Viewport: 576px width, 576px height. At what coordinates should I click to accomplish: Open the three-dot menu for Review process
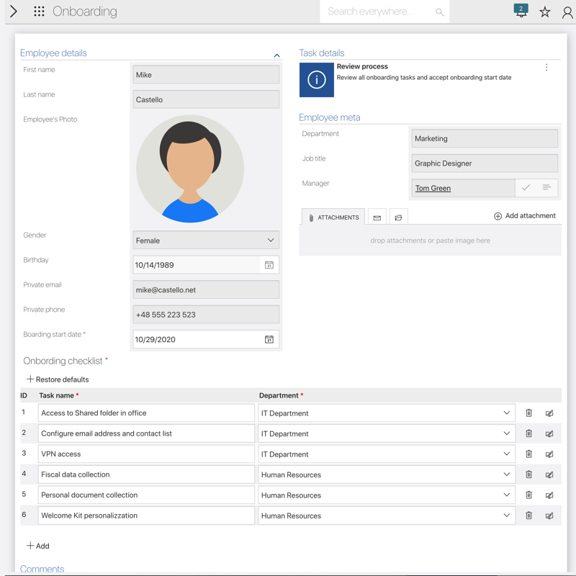click(x=546, y=68)
